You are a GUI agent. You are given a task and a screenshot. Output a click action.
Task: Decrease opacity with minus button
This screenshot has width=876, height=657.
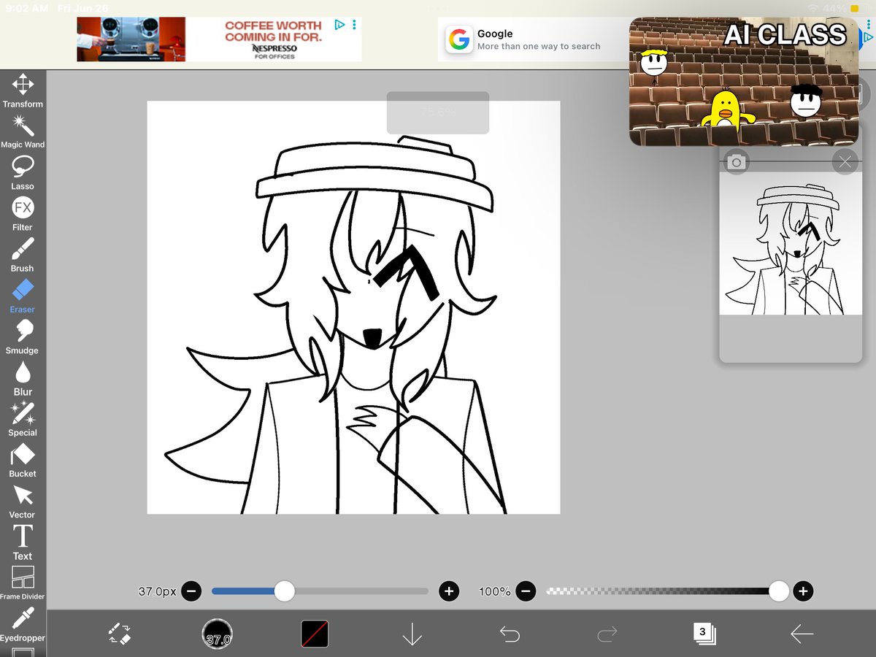(x=526, y=591)
